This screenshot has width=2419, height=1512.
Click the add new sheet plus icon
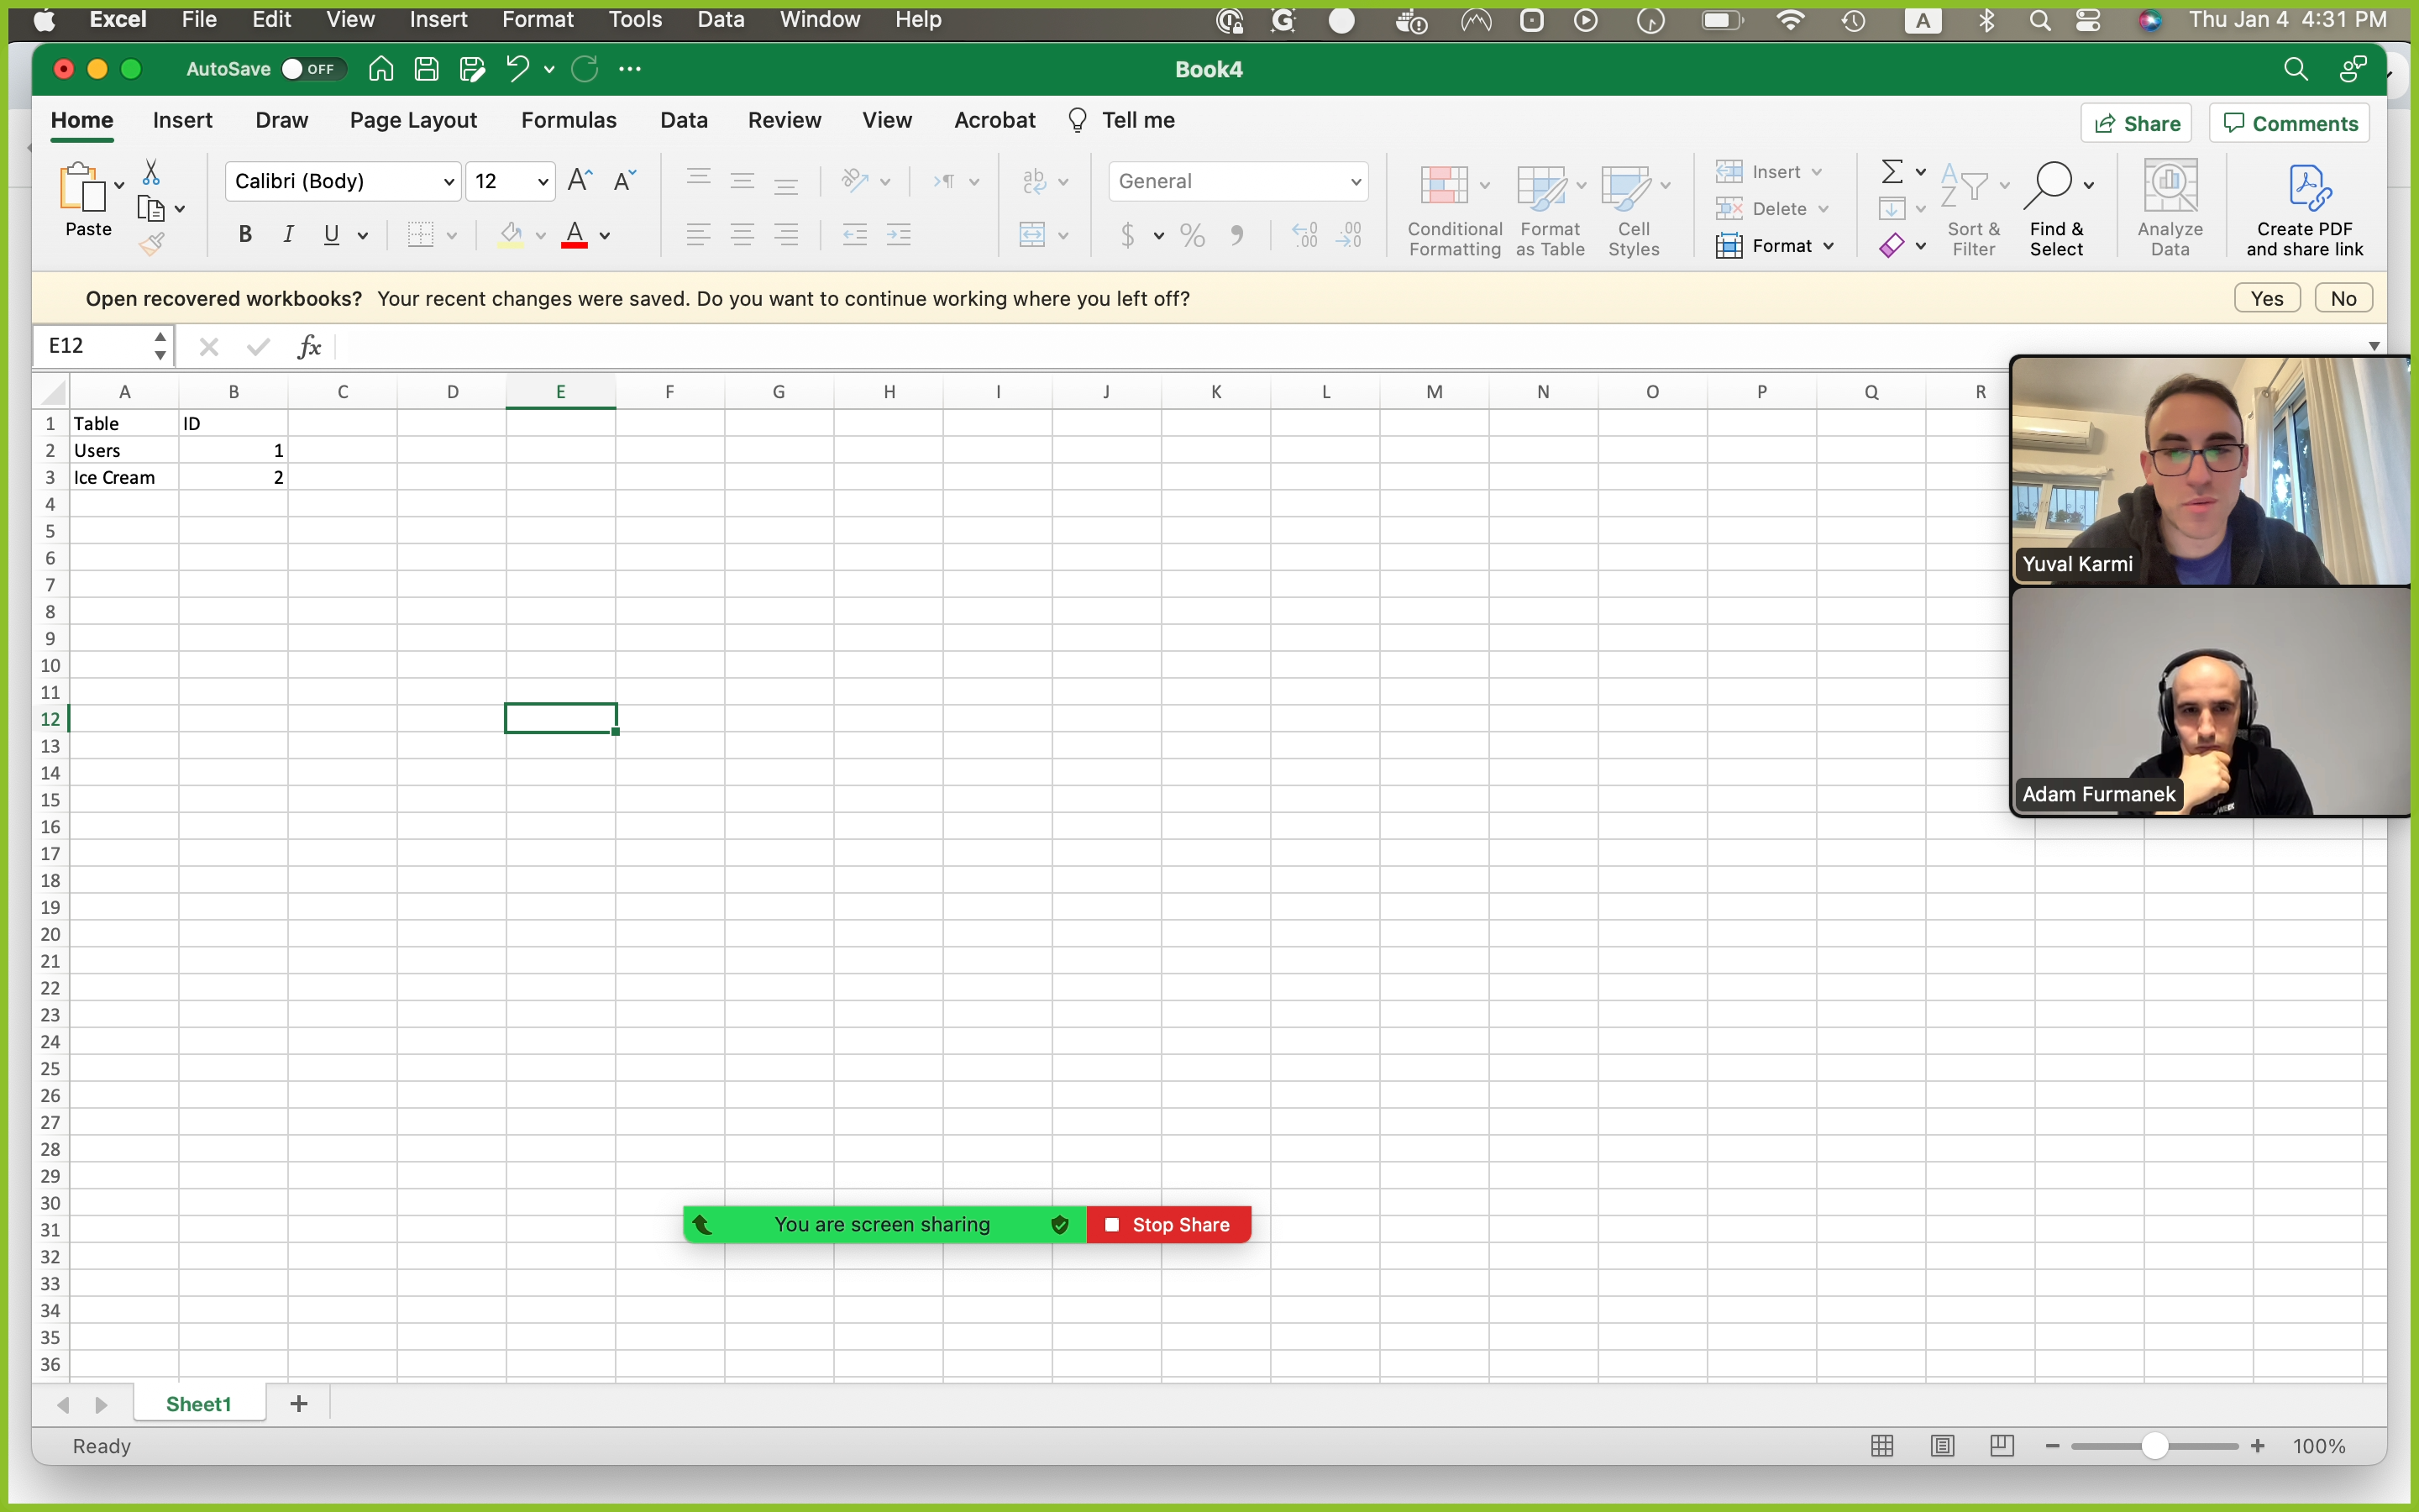298,1404
